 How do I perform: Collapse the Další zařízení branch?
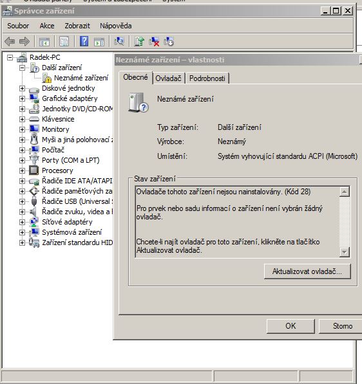(22, 68)
